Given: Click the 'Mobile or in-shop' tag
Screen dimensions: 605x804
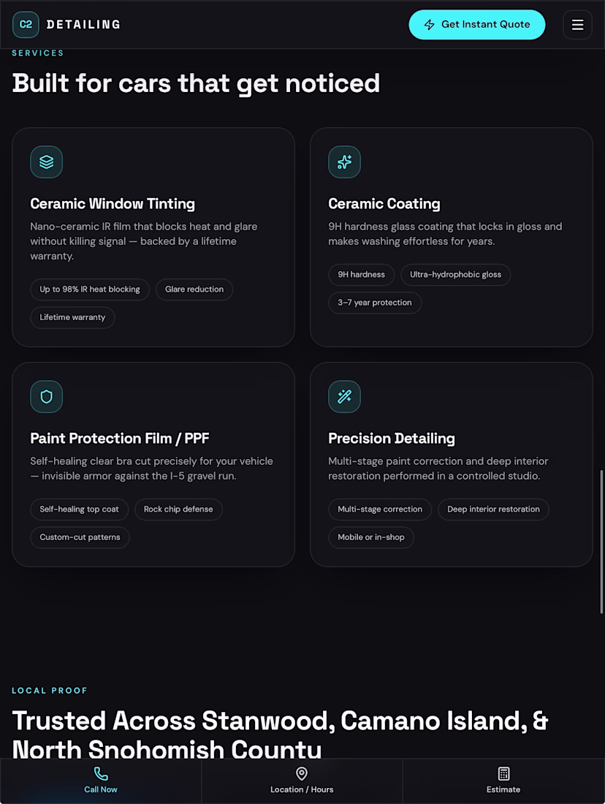Looking at the screenshot, I should tap(371, 537).
